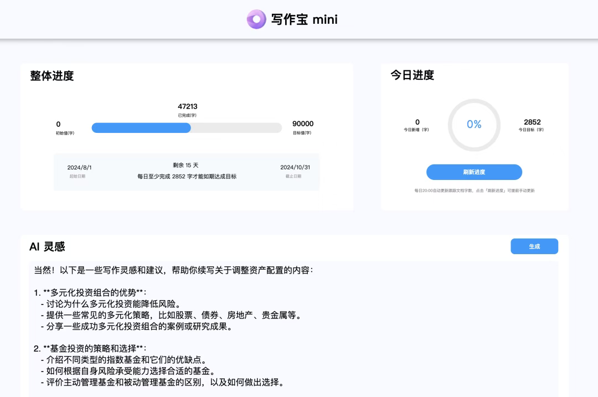Click the 2024/8/1 start date
The width and height of the screenshot is (598, 397).
pos(79,167)
